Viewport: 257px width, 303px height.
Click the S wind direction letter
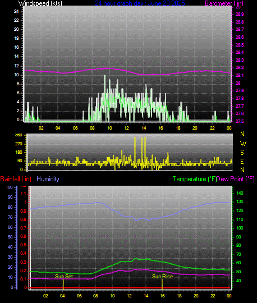[242, 153]
